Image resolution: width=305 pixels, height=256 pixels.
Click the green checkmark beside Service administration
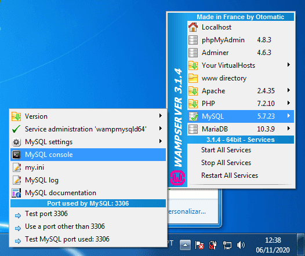16,129
